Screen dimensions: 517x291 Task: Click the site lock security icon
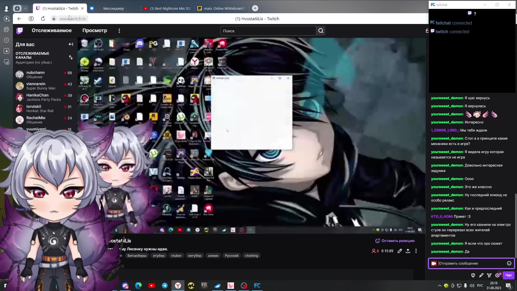tap(54, 19)
